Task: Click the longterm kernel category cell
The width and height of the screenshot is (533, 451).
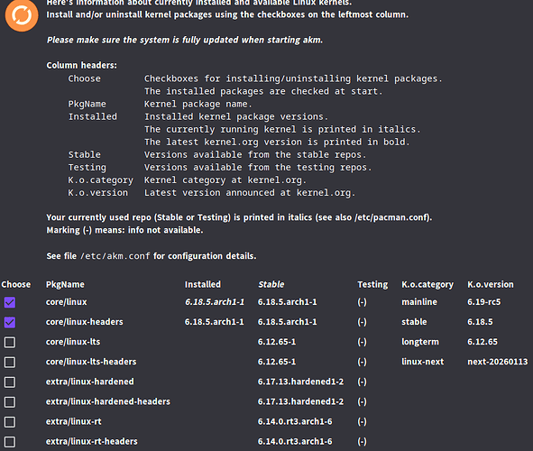Action: pyautogui.click(x=420, y=342)
